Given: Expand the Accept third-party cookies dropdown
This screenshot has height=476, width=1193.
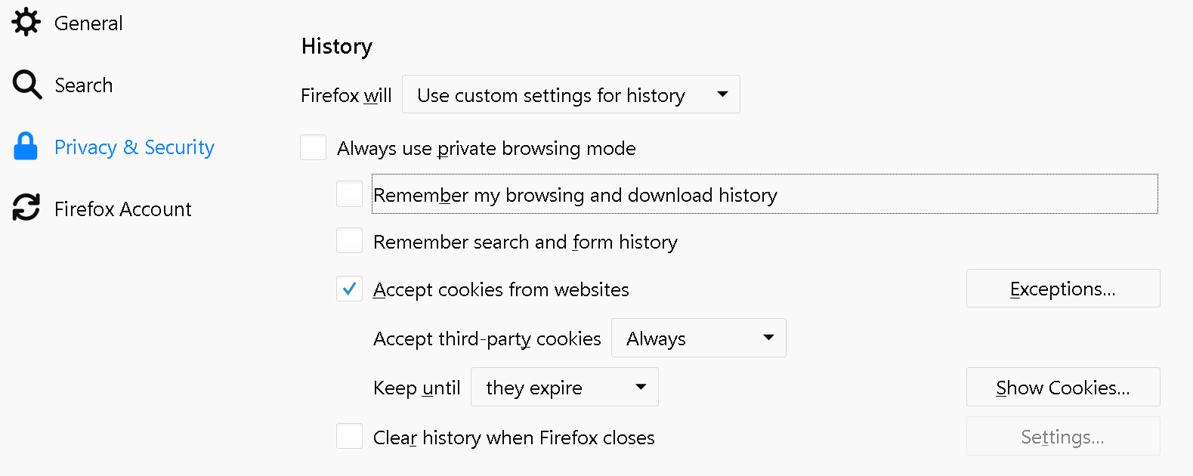Looking at the screenshot, I should (x=699, y=338).
